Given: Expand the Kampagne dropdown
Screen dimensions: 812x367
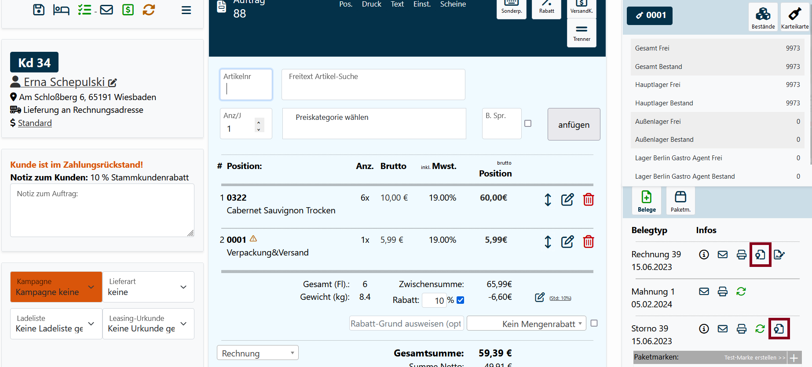Looking at the screenshot, I should 56,287.
